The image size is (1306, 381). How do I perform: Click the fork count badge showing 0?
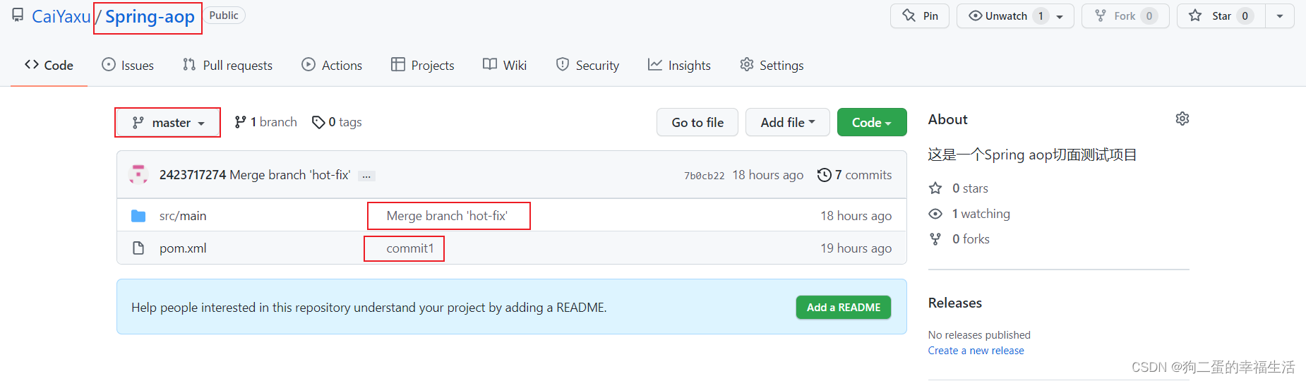pos(1149,16)
